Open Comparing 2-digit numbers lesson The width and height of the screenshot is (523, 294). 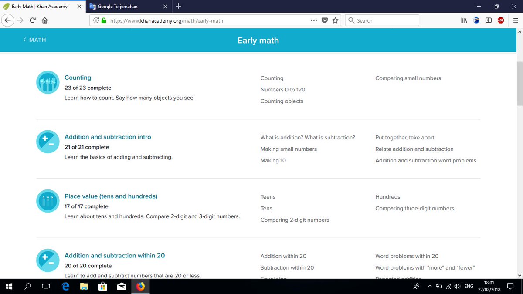point(295,220)
